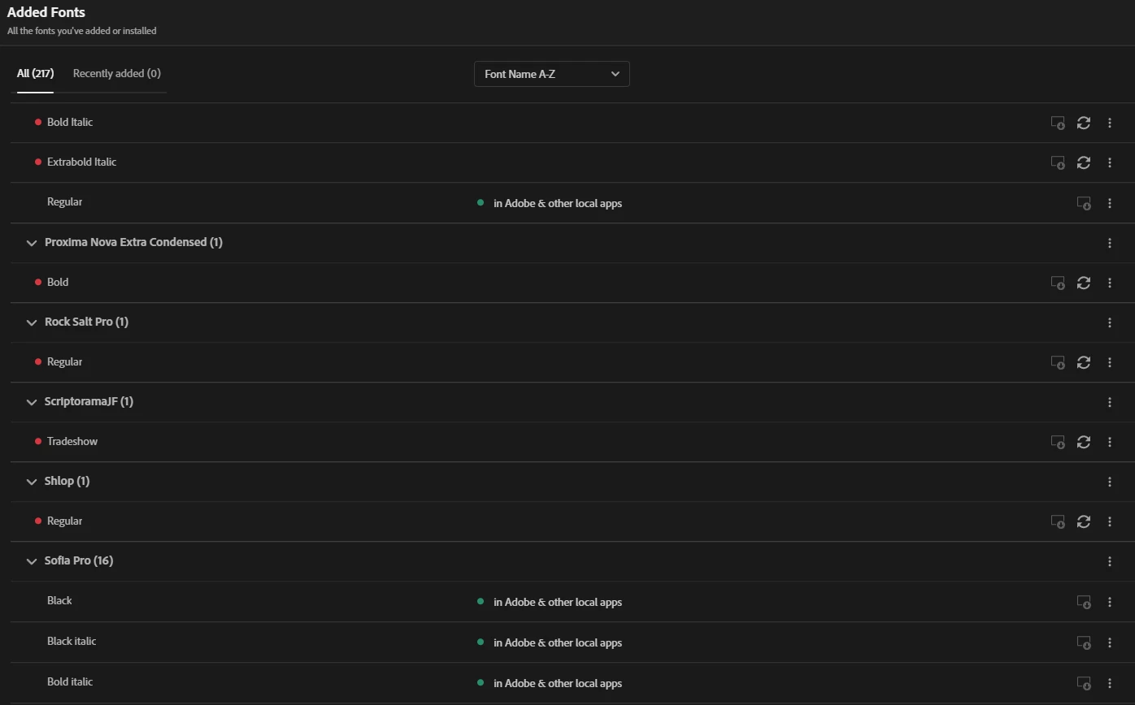Image resolution: width=1135 pixels, height=705 pixels.
Task: Click the Added Fonts heading
Action: coord(46,12)
